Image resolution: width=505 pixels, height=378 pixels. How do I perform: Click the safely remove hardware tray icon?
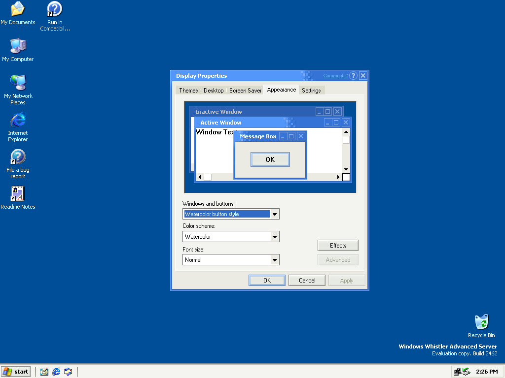tap(466, 372)
